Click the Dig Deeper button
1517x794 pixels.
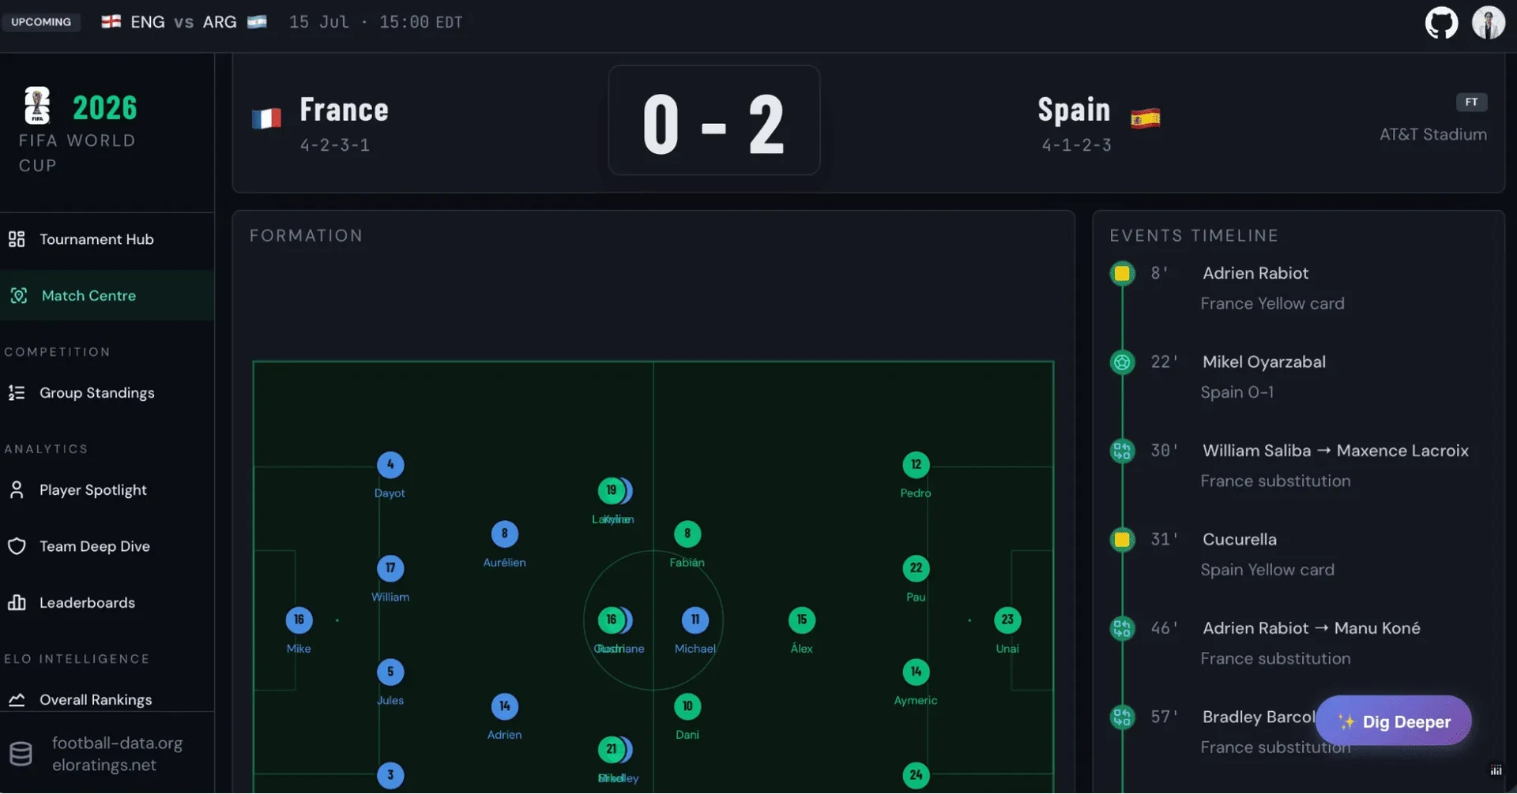point(1393,721)
